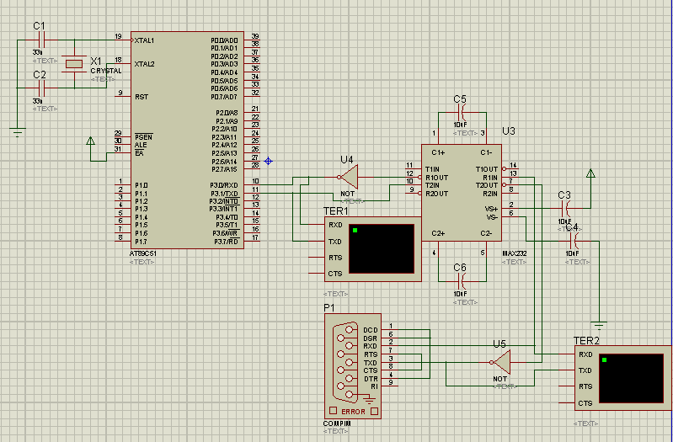
Task: Select the X1 crystal component
Action: 76,63
